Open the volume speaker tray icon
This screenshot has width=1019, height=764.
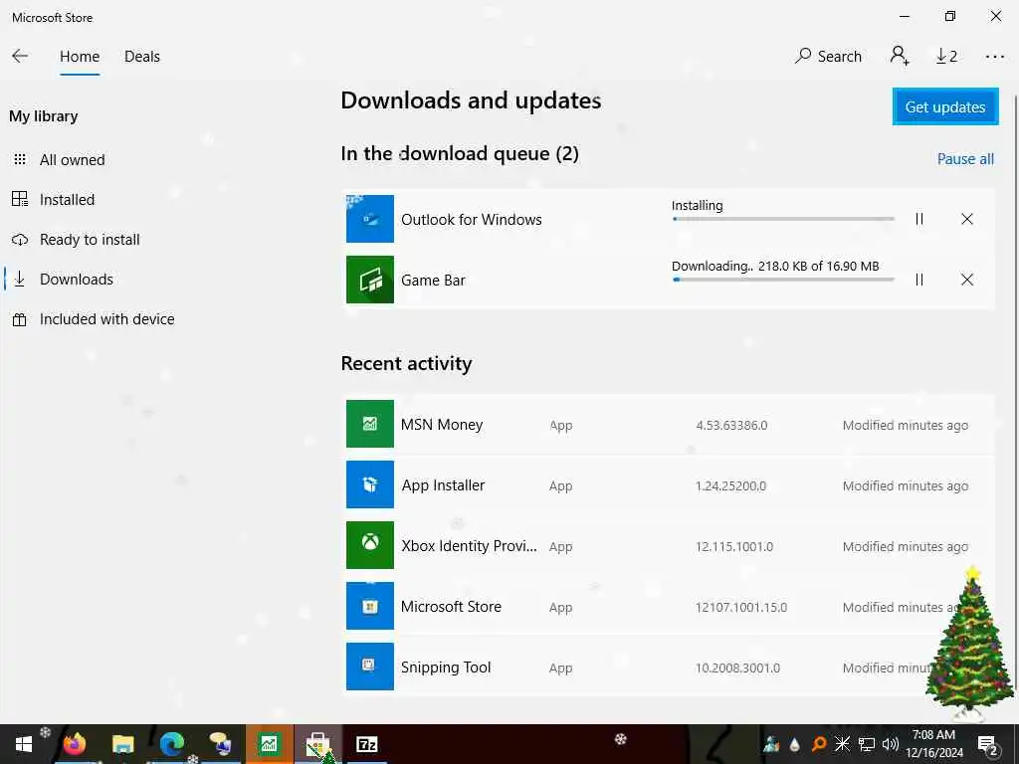(891, 744)
